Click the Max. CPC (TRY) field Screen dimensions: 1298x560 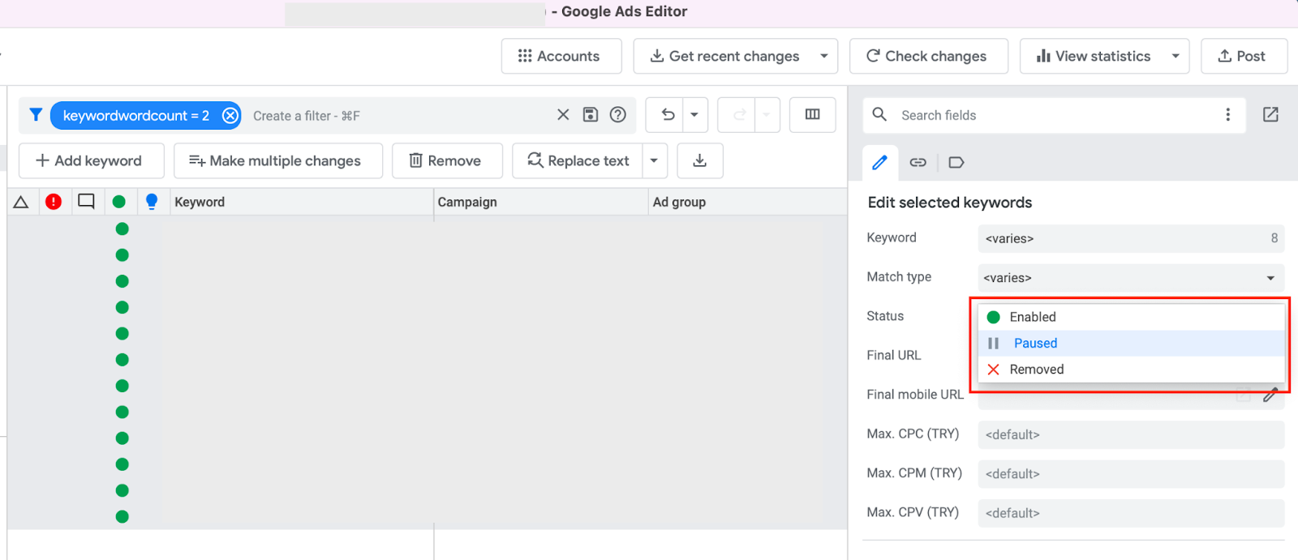[x=1131, y=434]
